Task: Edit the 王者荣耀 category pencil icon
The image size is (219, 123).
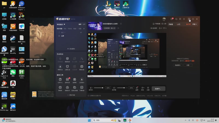Action: pos(118,28)
